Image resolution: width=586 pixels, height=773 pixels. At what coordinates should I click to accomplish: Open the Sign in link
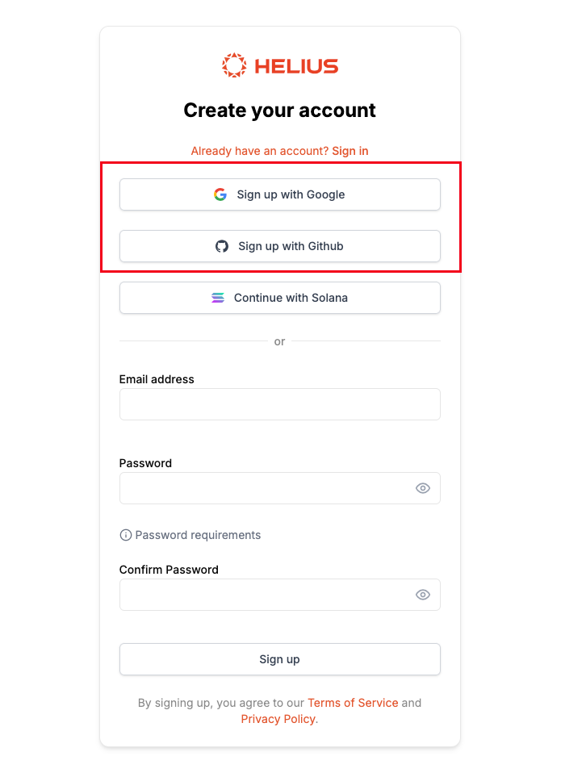pos(350,151)
